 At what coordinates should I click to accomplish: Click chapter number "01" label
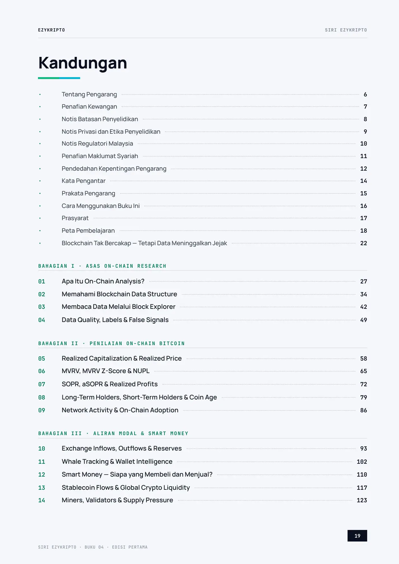[42, 282]
